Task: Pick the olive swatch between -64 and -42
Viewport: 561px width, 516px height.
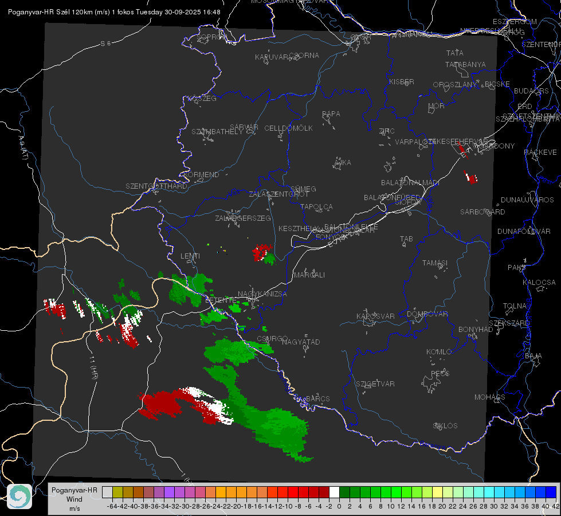Action: click(117, 492)
